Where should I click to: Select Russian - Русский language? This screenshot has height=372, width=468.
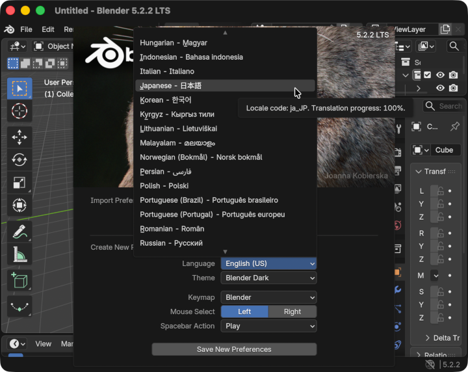click(x=226, y=243)
